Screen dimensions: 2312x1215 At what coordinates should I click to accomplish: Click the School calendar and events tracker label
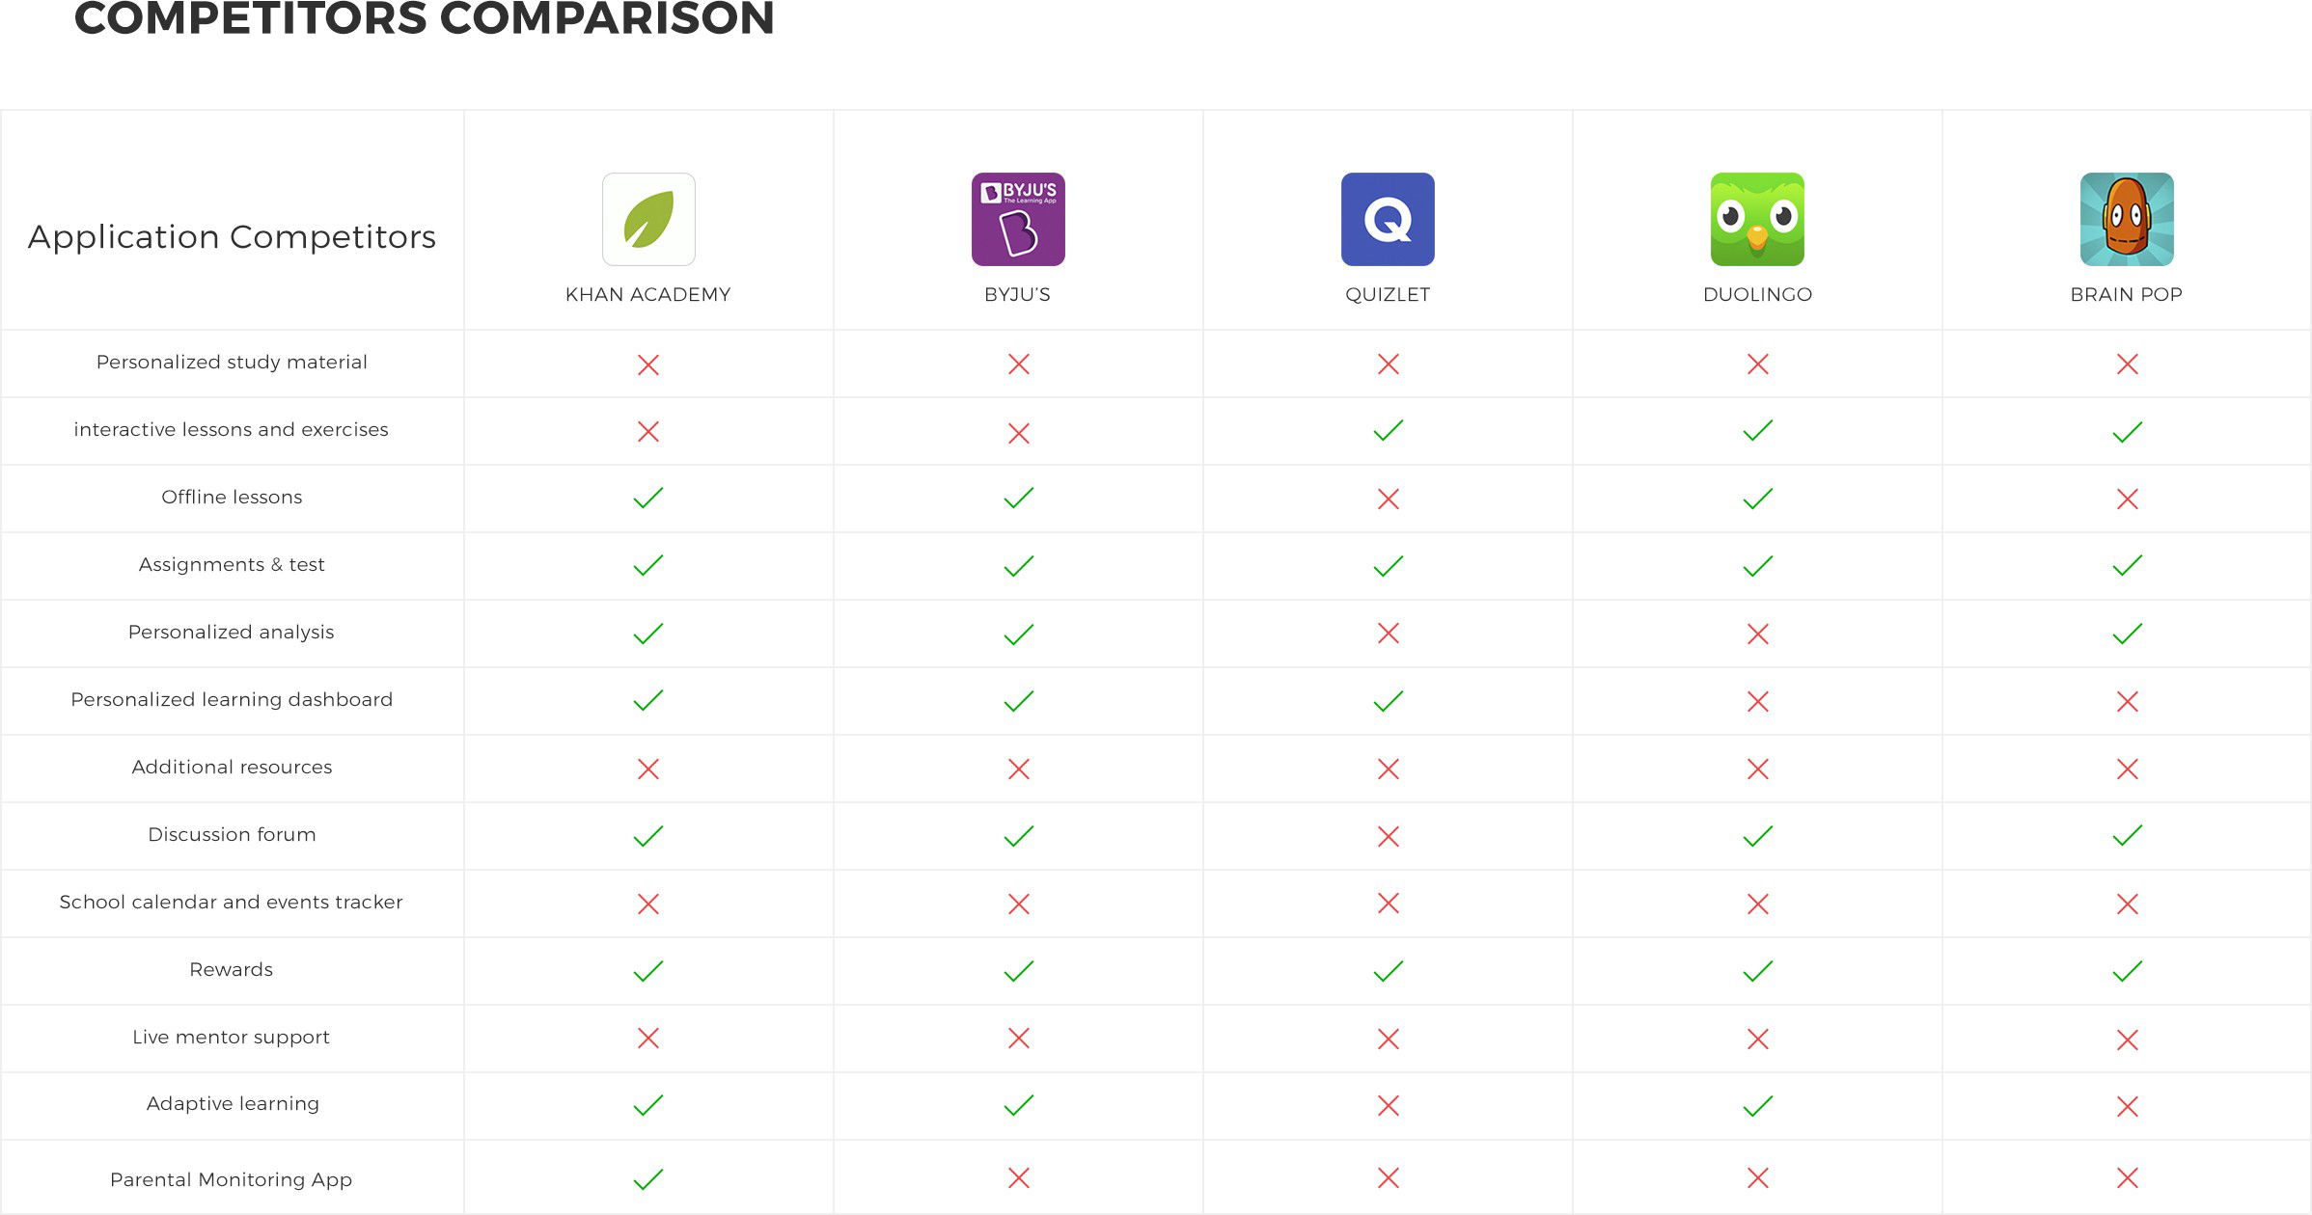pos(232,903)
